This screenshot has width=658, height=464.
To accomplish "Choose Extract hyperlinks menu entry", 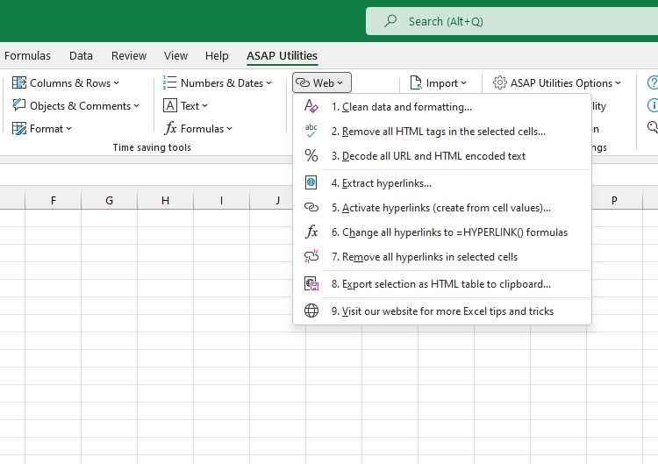I will (442, 183).
